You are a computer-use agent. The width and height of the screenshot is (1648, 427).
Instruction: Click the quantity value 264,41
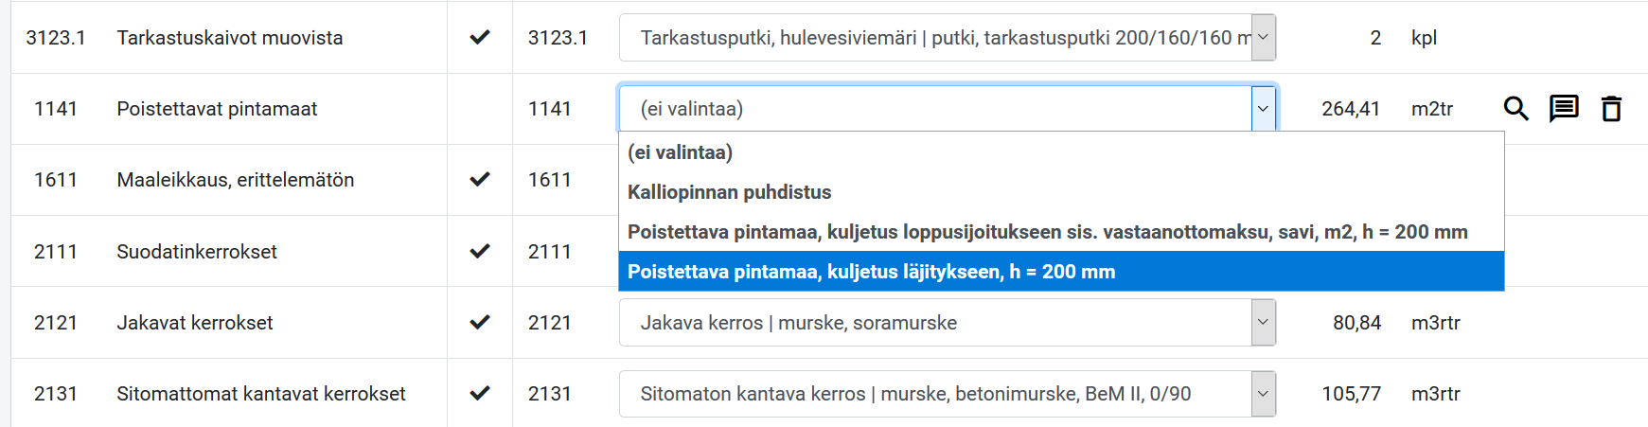pyautogui.click(x=1351, y=109)
